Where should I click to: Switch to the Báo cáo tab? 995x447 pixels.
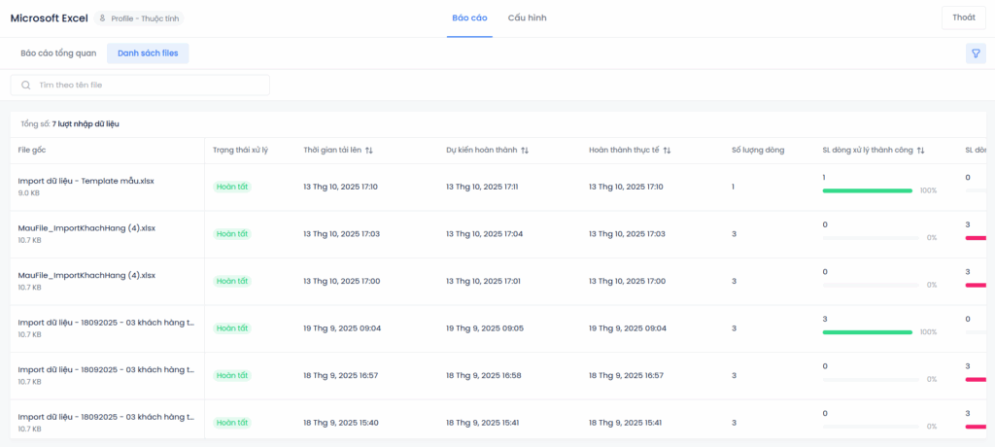469,18
